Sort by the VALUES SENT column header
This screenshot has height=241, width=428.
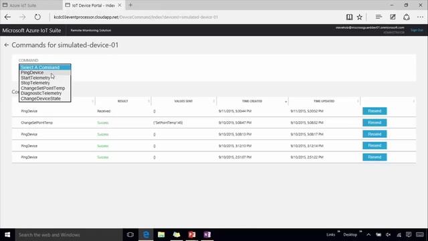tap(183, 101)
